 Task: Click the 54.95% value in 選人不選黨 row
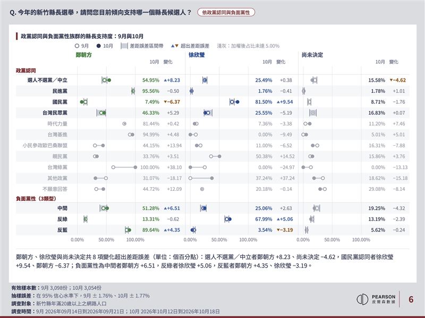click(x=151, y=81)
